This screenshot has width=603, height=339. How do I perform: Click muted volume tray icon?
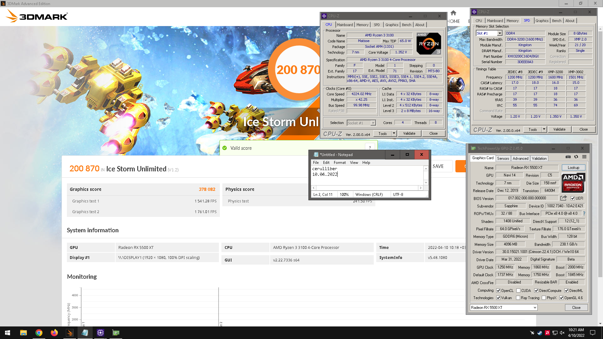562,333
